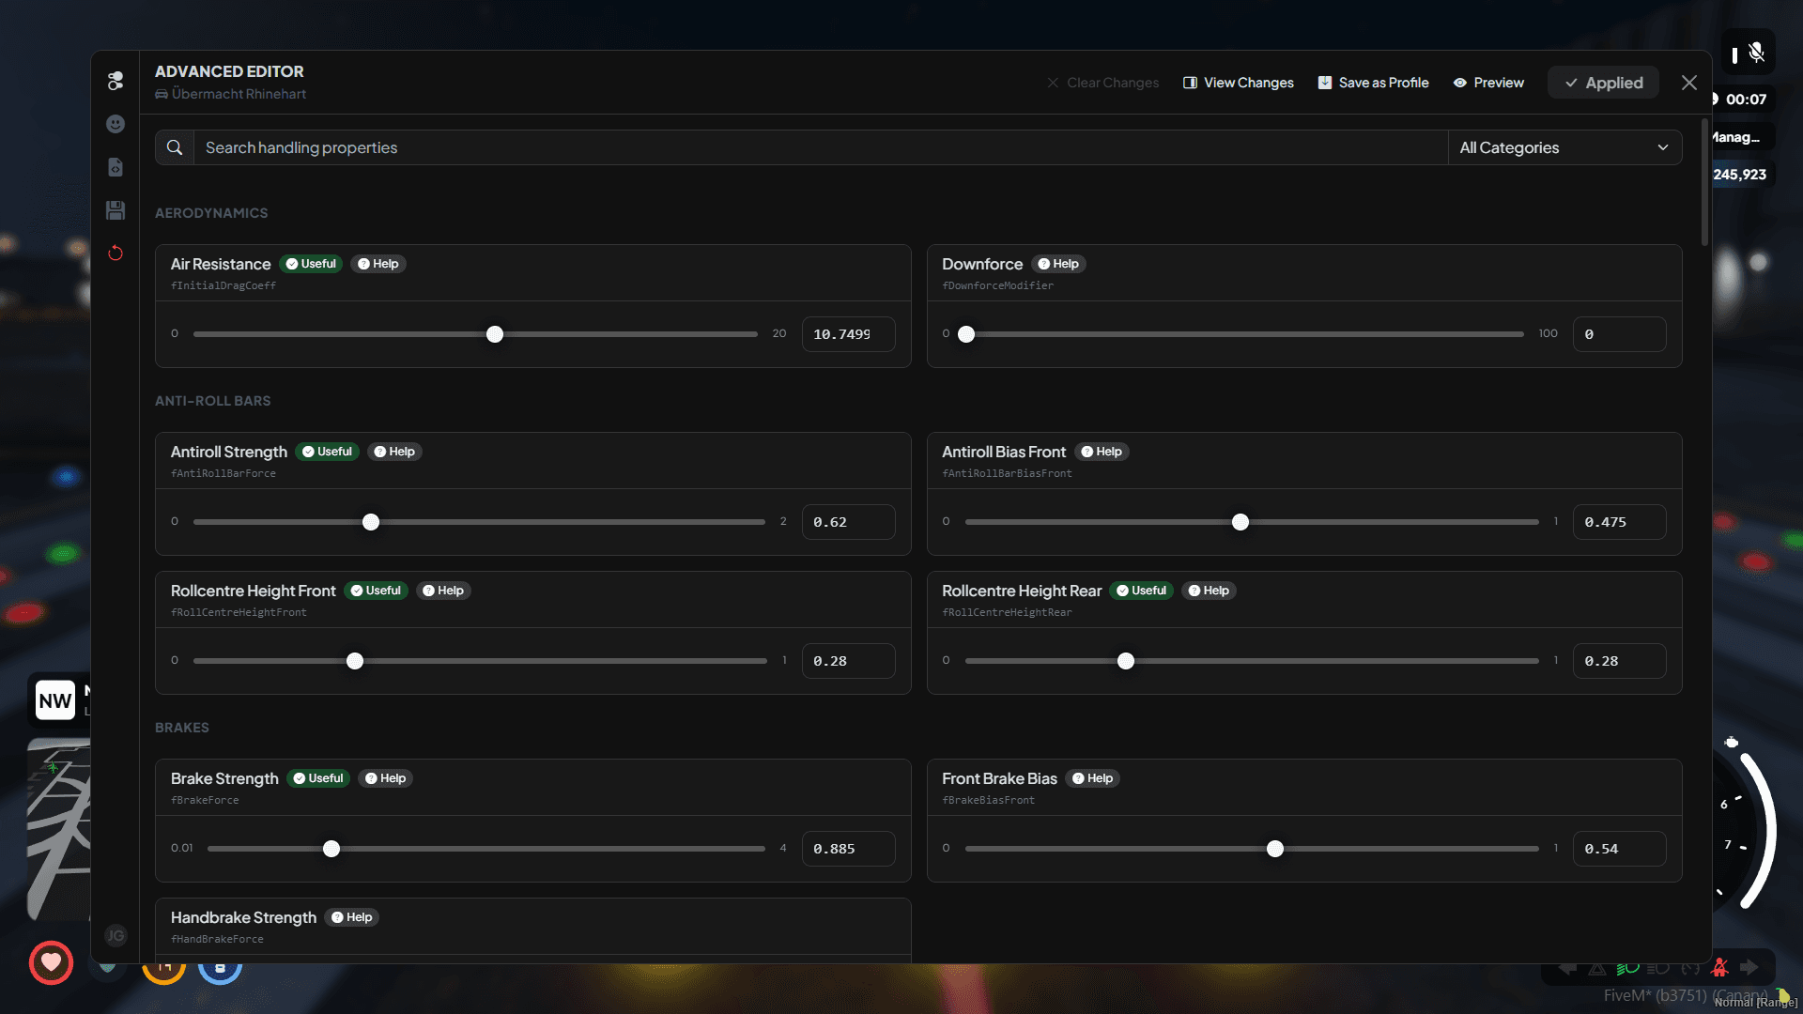Screen dimensions: 1803x1014
Task: Click the search magnifier icon
Action: (175, 147)
